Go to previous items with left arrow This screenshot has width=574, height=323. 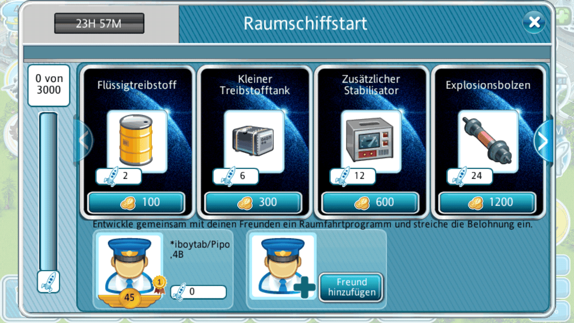pyautogui.click(x=84, y=141)
